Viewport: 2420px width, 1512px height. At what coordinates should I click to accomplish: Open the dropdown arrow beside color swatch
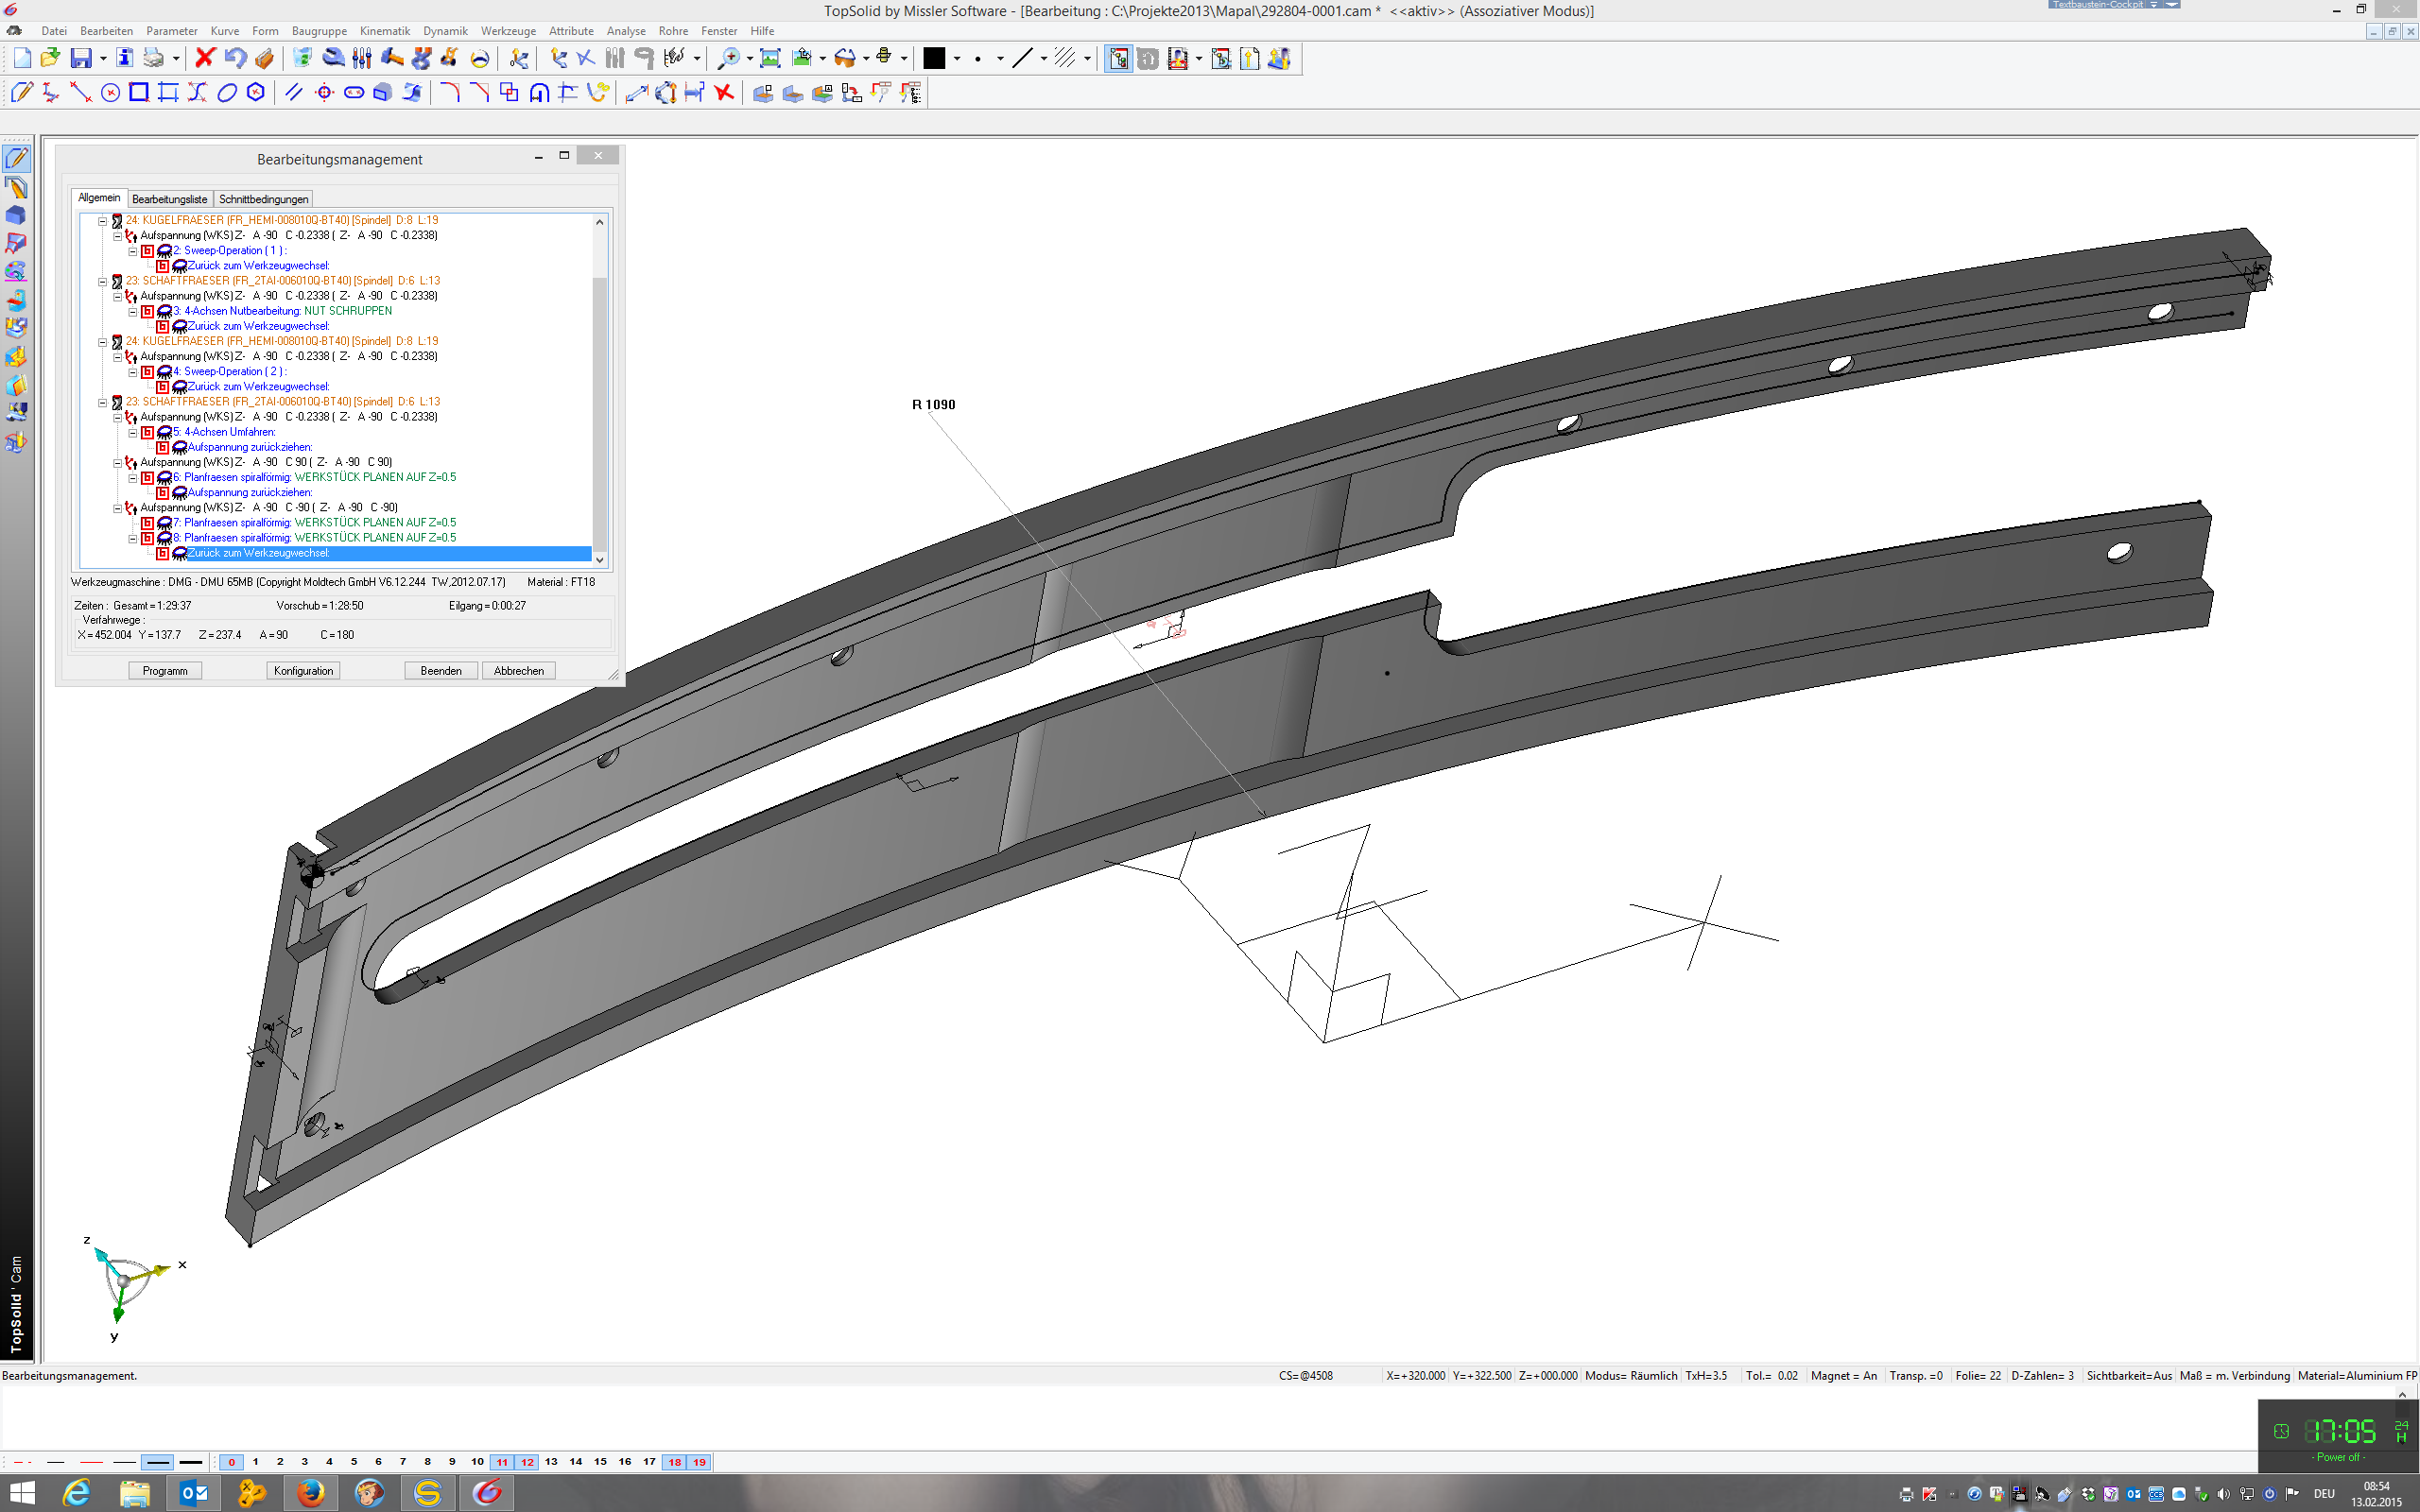[957, 58]
